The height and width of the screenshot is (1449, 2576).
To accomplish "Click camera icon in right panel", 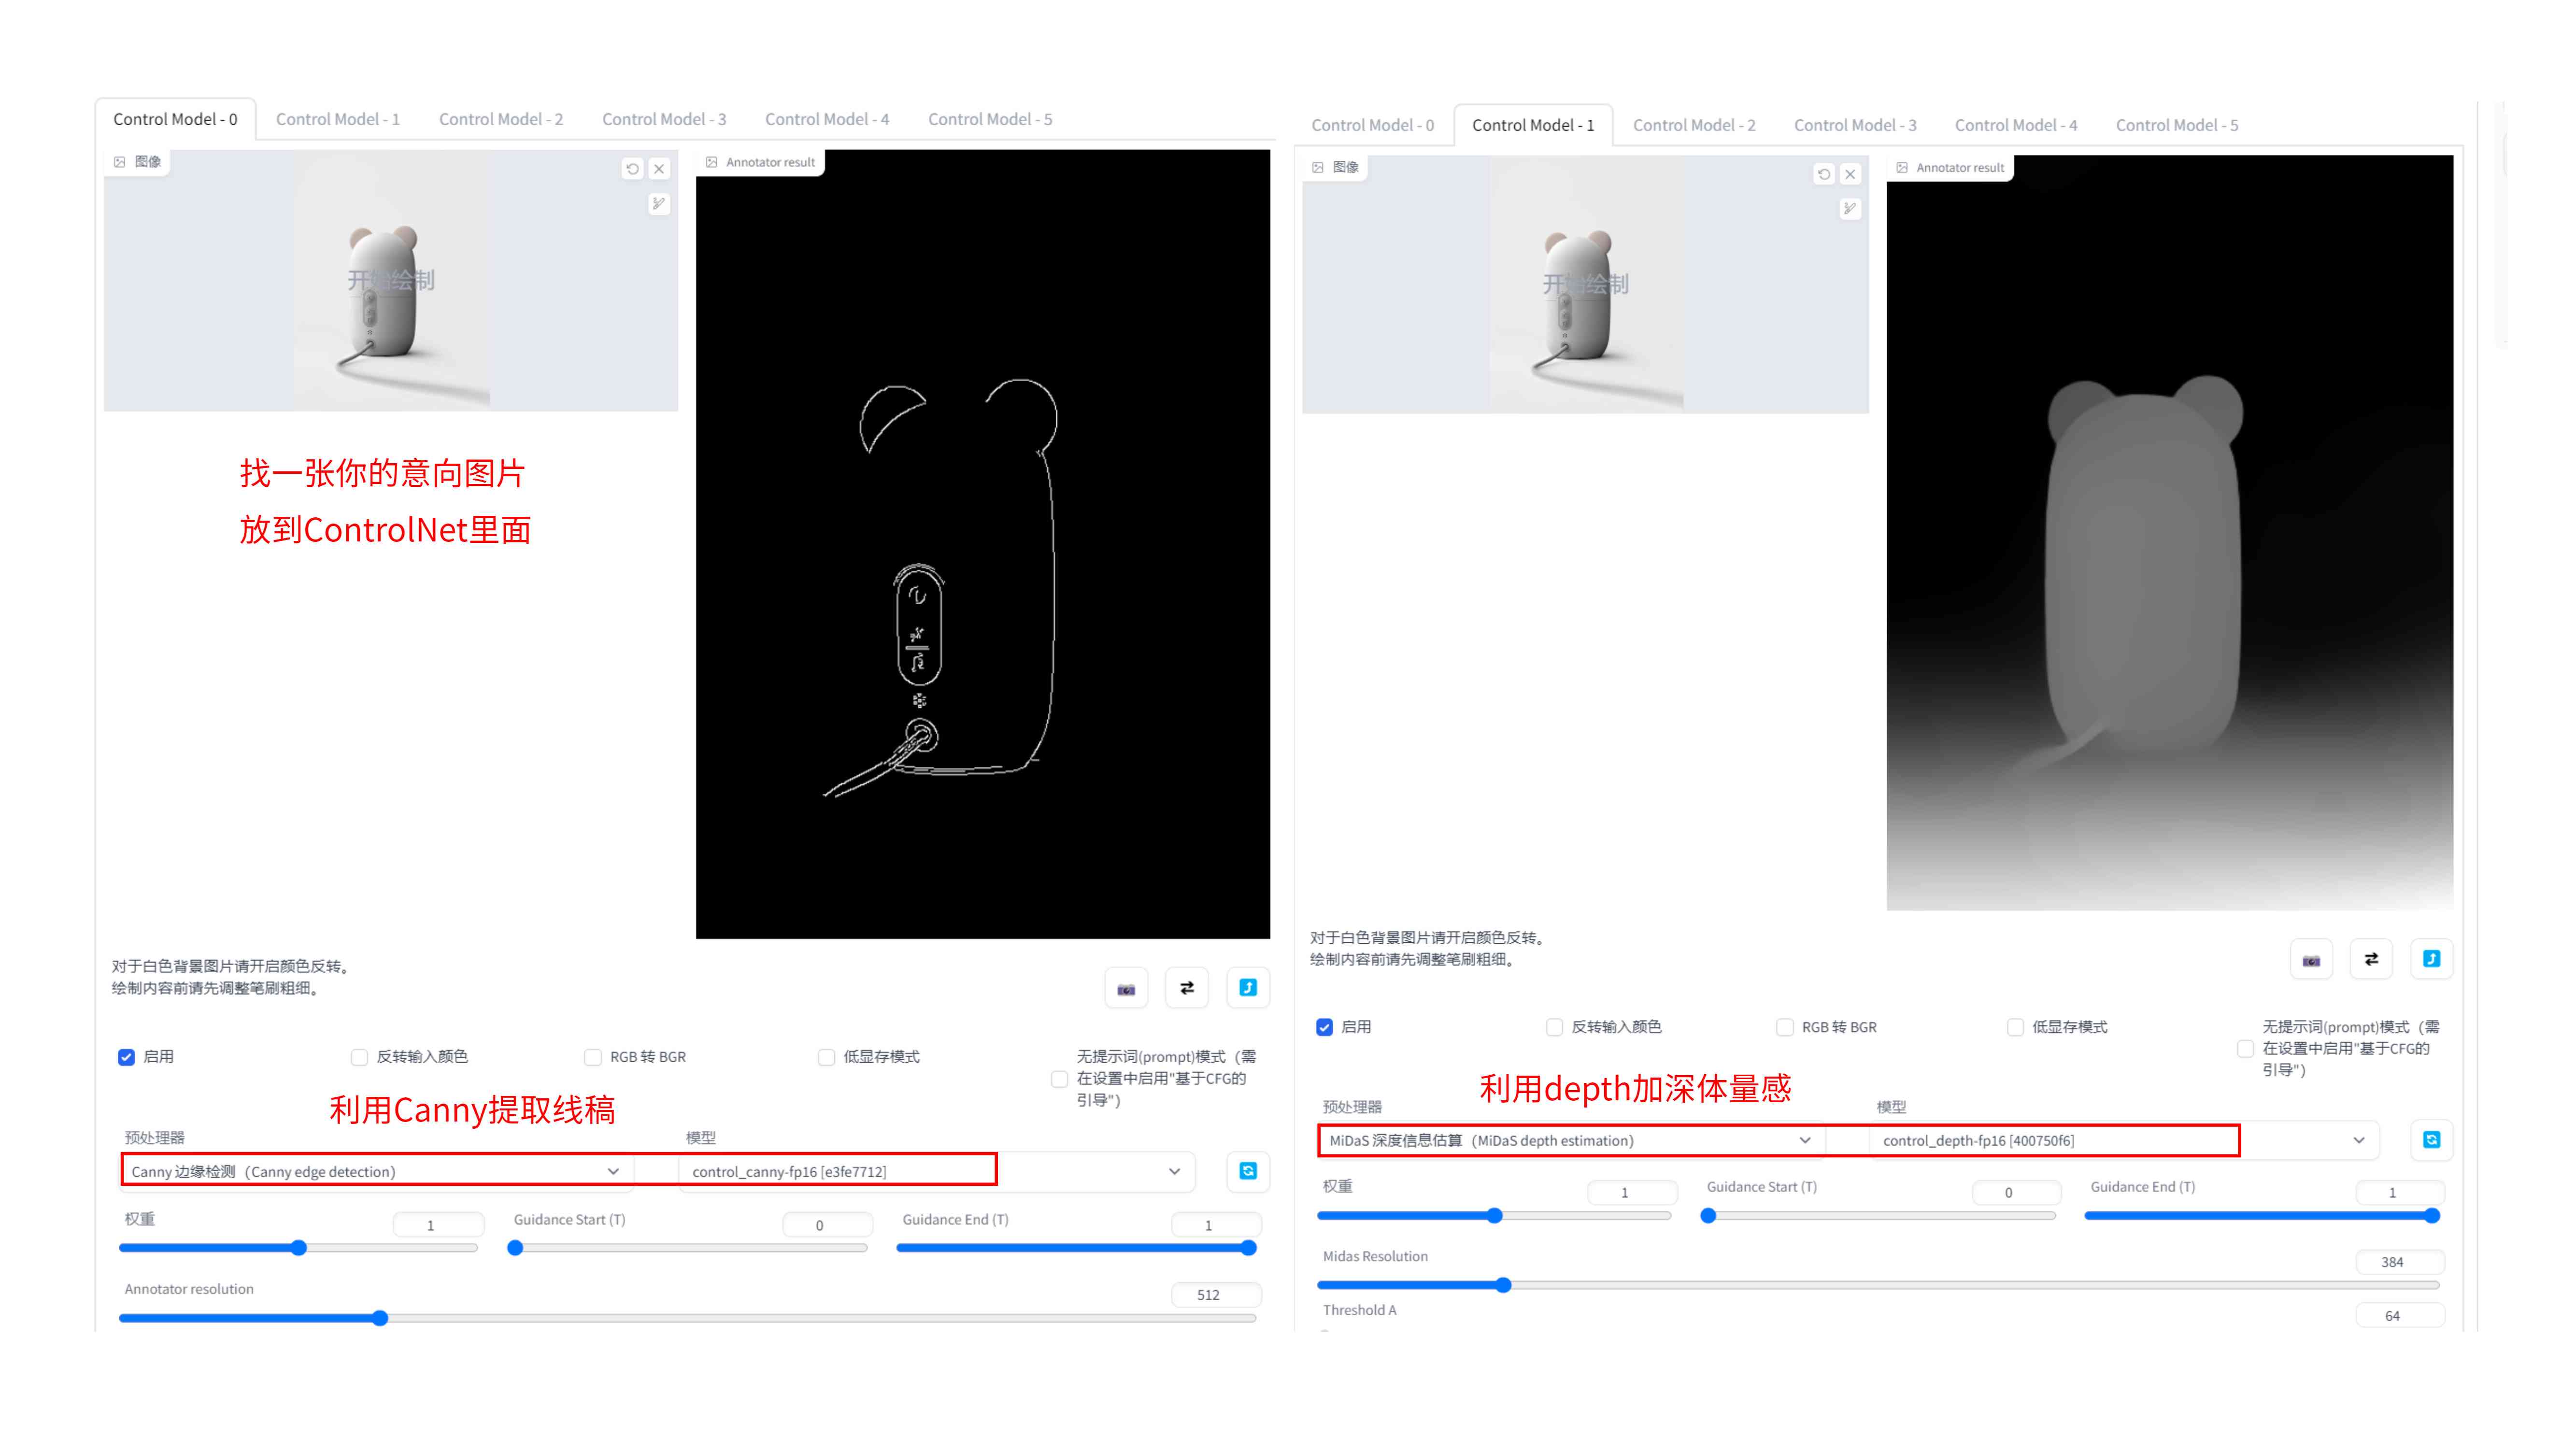I will tap(2311, 959).
